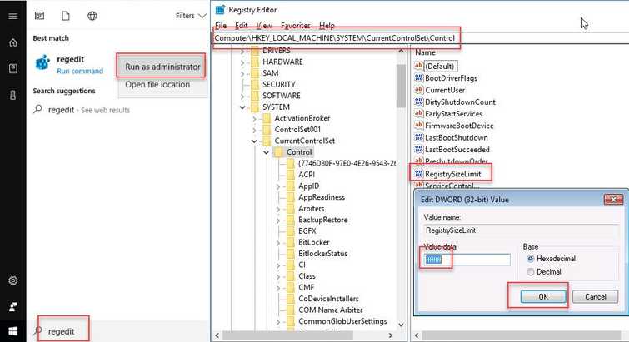Select the Decimal base option
The width and height of the screenshot is (629, 342).
click(531, 272)
